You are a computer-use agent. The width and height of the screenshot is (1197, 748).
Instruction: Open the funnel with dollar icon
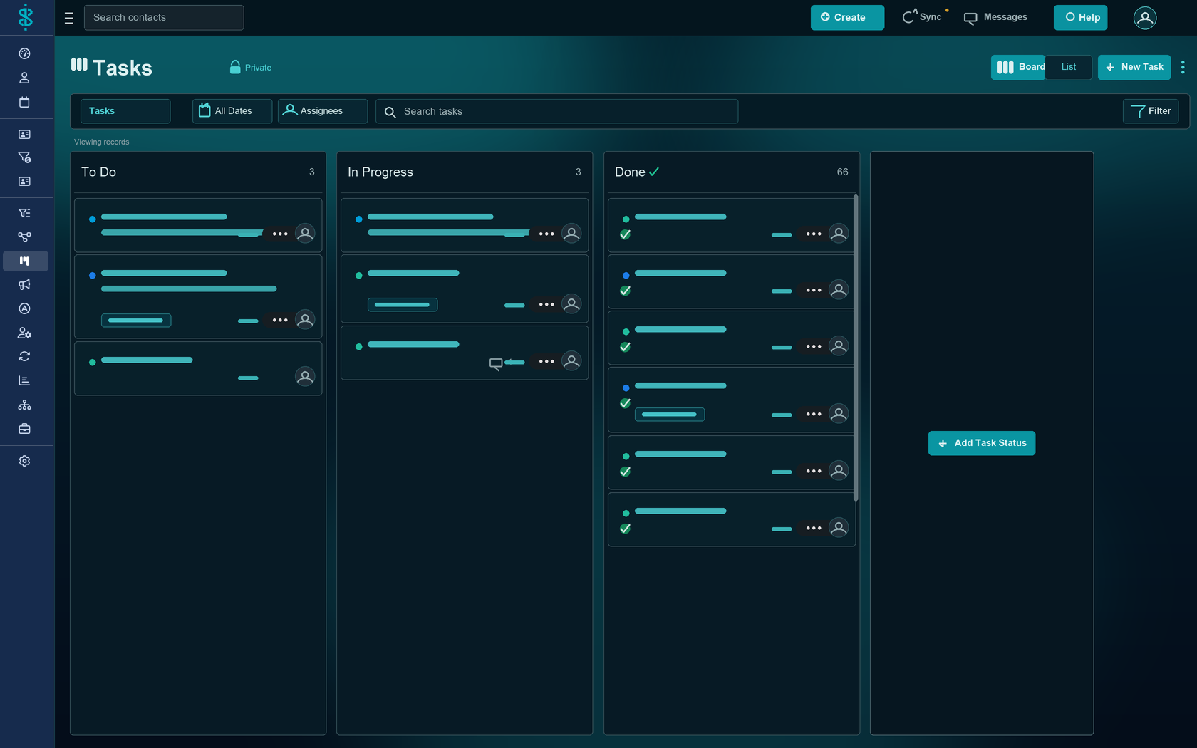pos(24,157)
